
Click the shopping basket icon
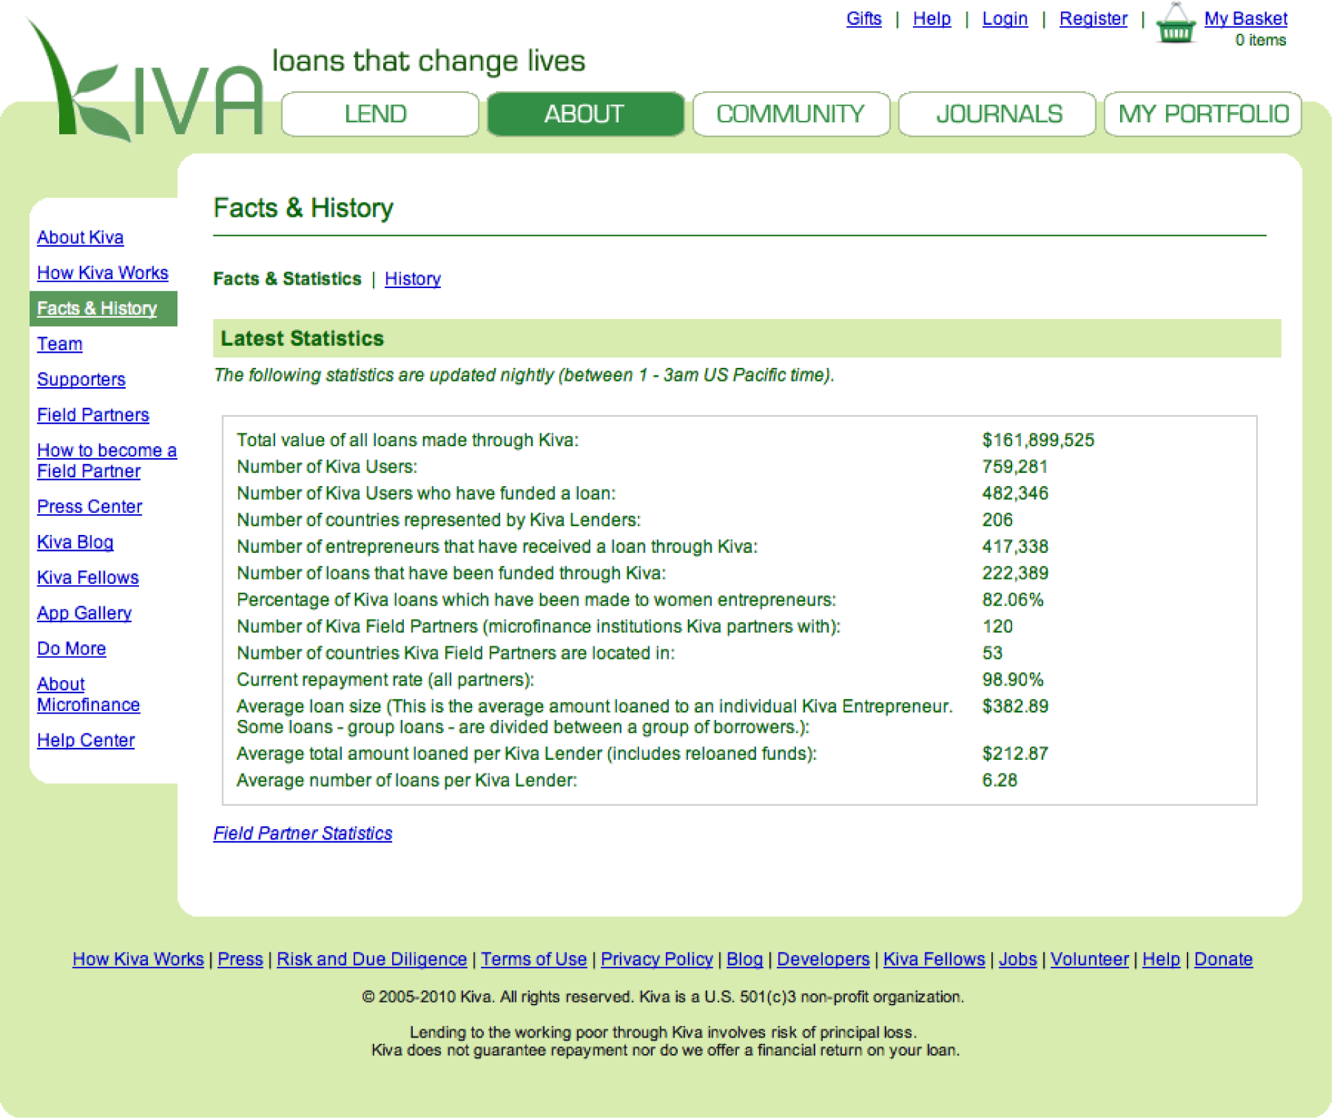point(1176,23)
